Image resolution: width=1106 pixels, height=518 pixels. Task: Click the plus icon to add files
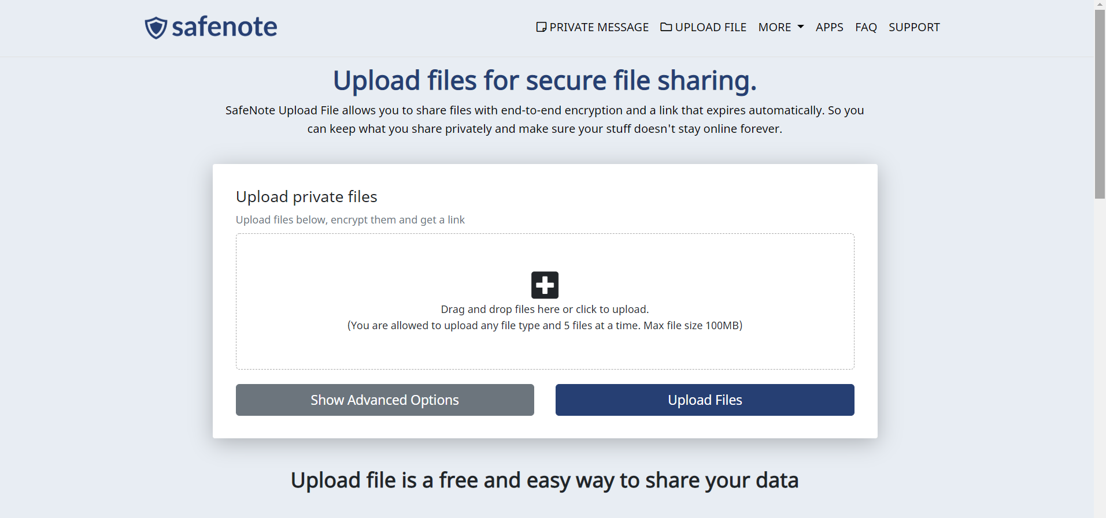(545, 285)
